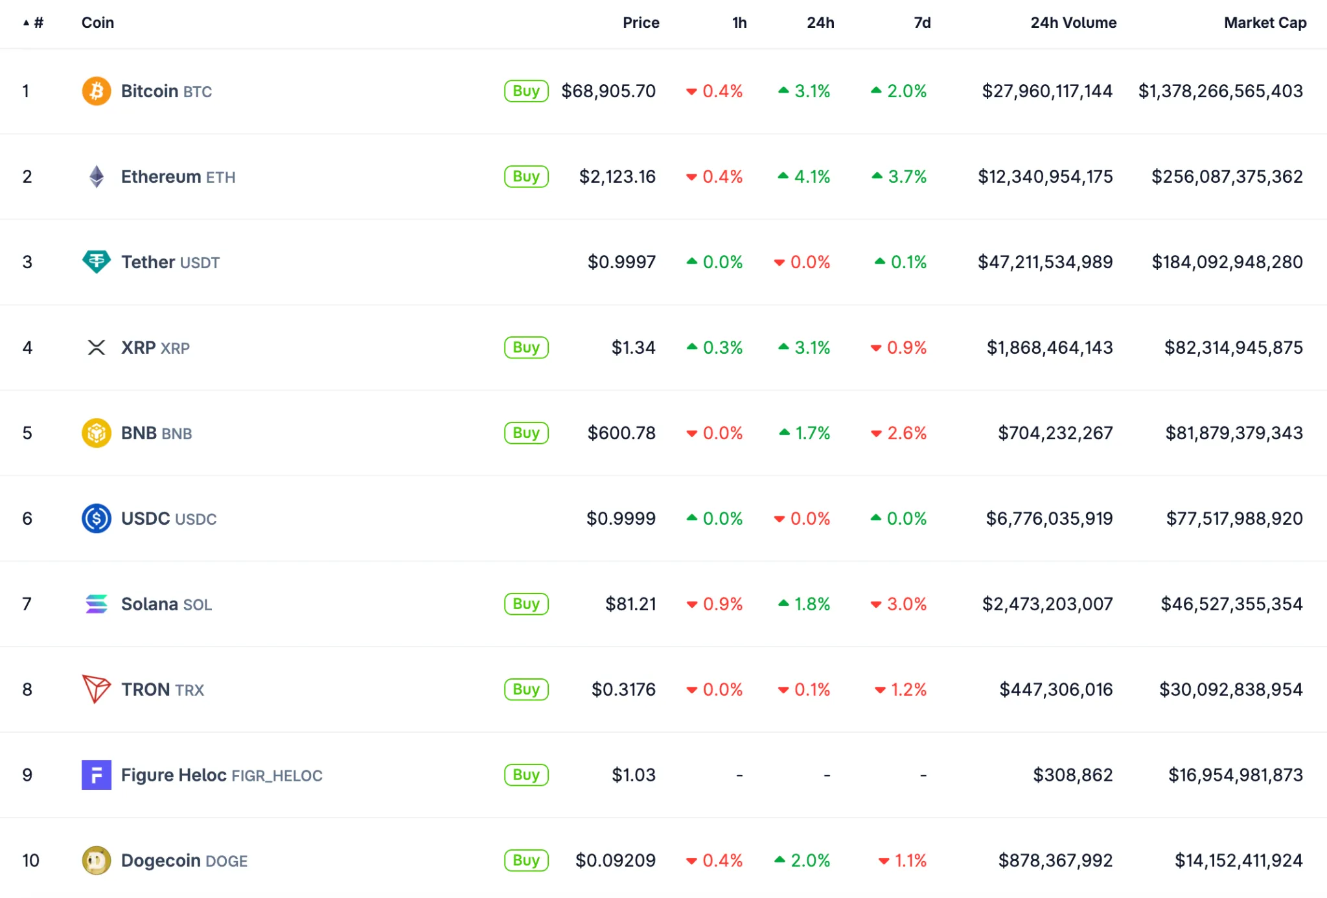1327x898 pixels.
Task: Click the Buy button for Dogecoin
Action: pos(525,860)
